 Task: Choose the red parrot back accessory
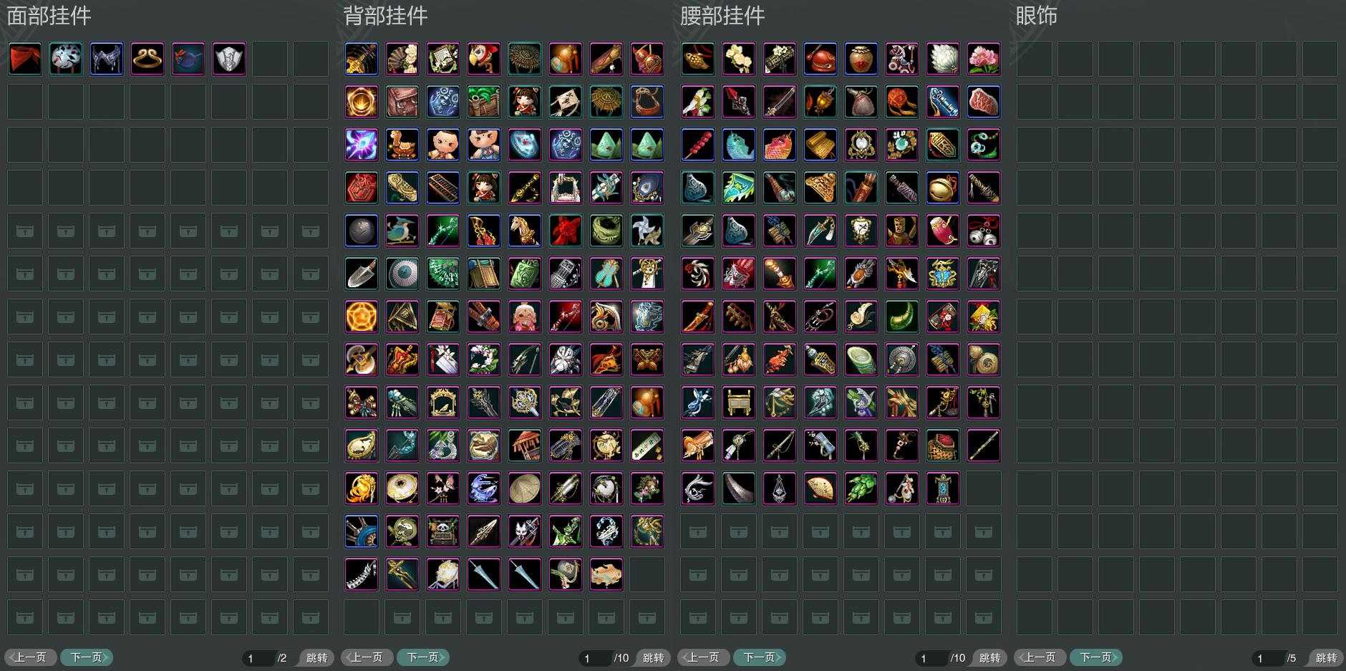(x=484, y=59)
